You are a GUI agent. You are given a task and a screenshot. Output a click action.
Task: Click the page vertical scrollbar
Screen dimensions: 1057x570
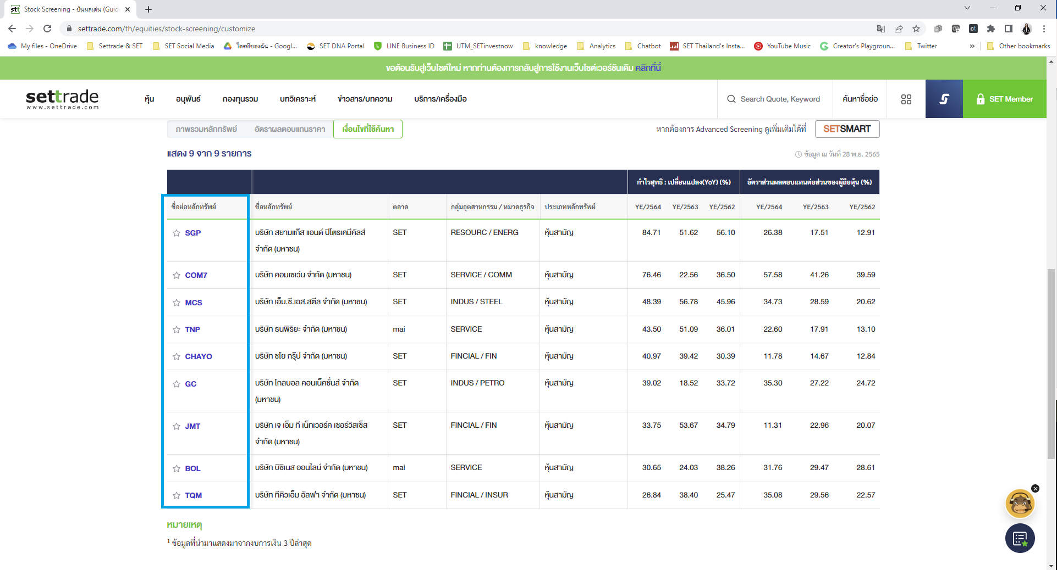[x=1051, y=362]
